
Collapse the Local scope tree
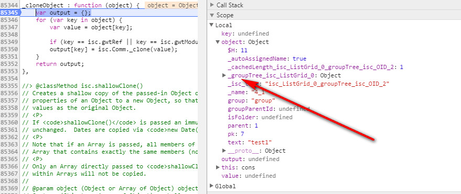(211, 25)
